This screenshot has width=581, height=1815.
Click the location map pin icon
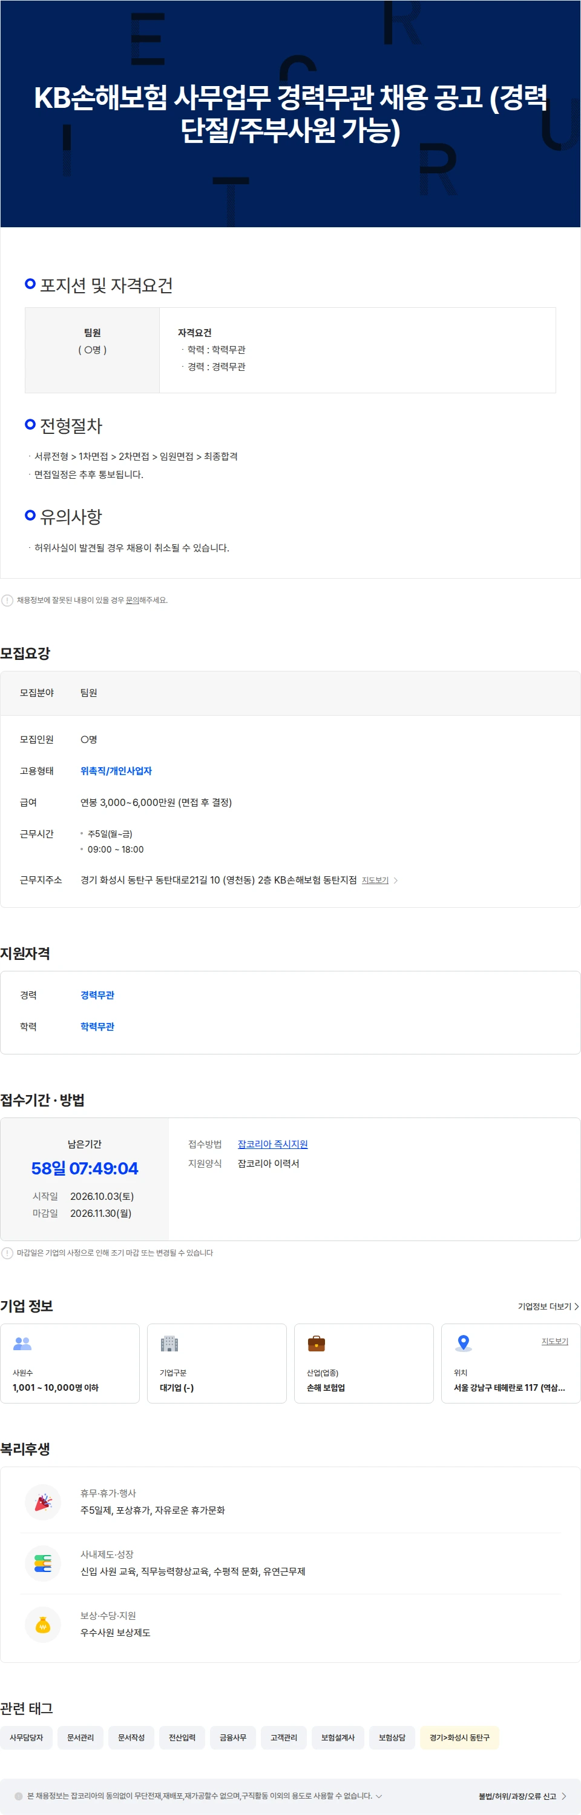coord(463,1343)
